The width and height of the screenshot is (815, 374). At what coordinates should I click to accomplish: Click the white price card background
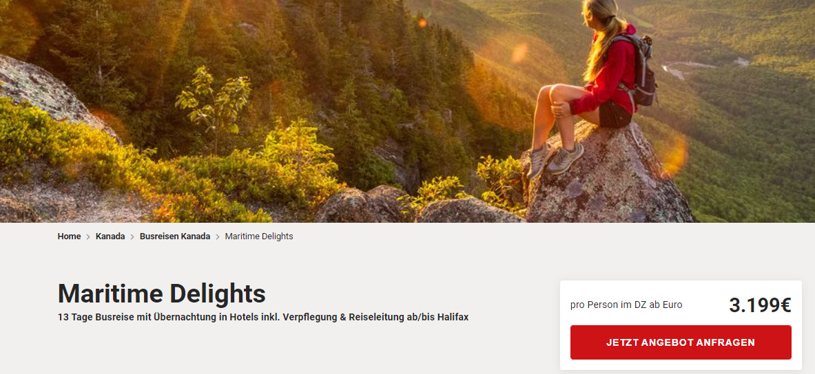click(681, 324)
